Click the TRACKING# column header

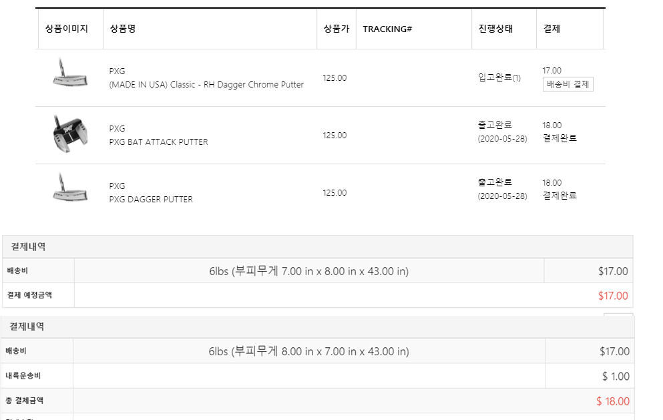coord(387,29)
